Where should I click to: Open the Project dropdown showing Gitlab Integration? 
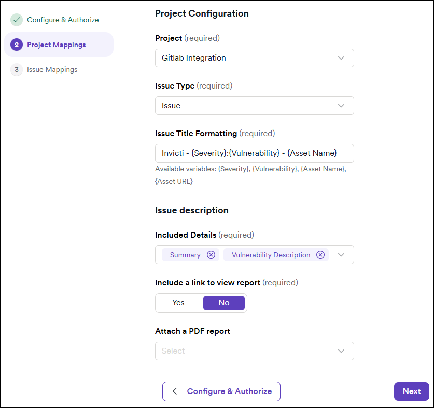click(254, 58)
